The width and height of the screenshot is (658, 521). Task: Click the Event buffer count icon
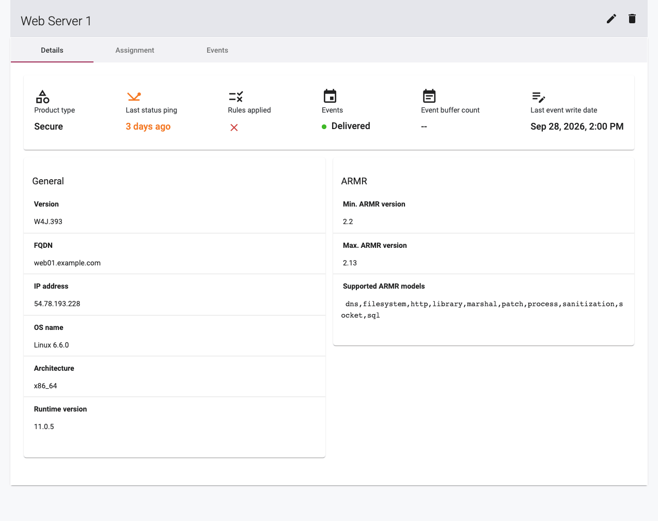[x=429, y=96]
